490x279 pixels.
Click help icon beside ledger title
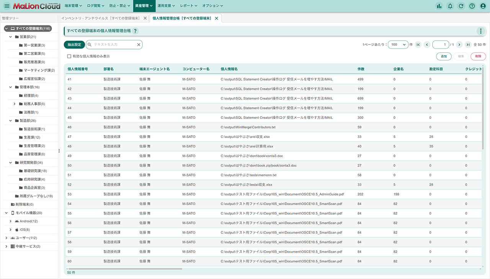tap(135, 31)
